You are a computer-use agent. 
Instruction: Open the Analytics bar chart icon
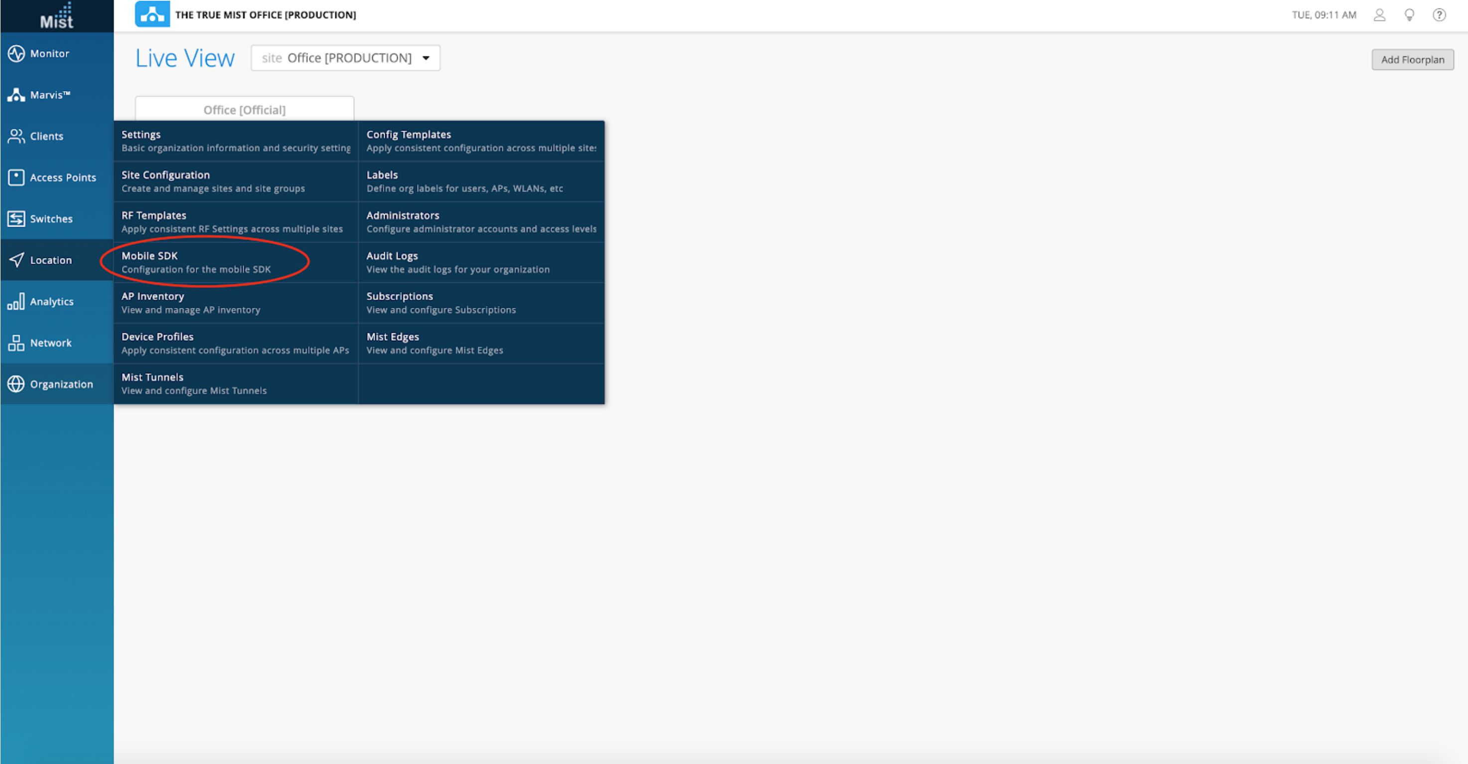16,301
